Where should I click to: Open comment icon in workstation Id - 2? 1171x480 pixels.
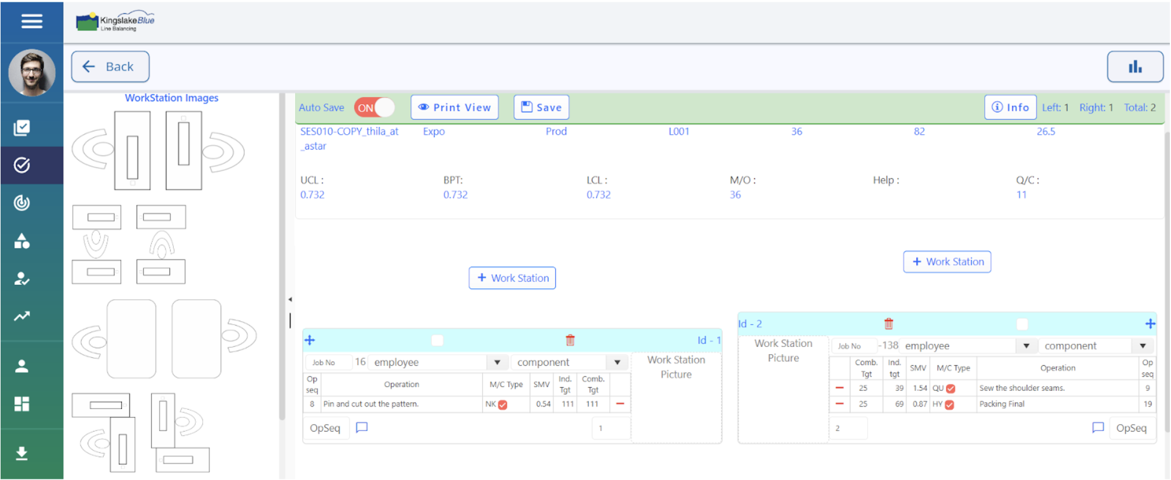click(1098, 427)
